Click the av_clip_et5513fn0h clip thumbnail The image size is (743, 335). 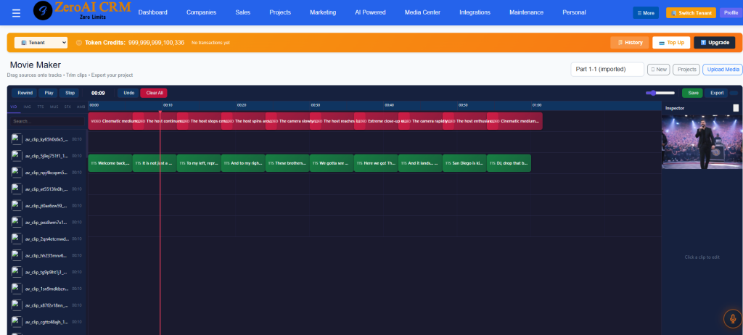(17, 189)
